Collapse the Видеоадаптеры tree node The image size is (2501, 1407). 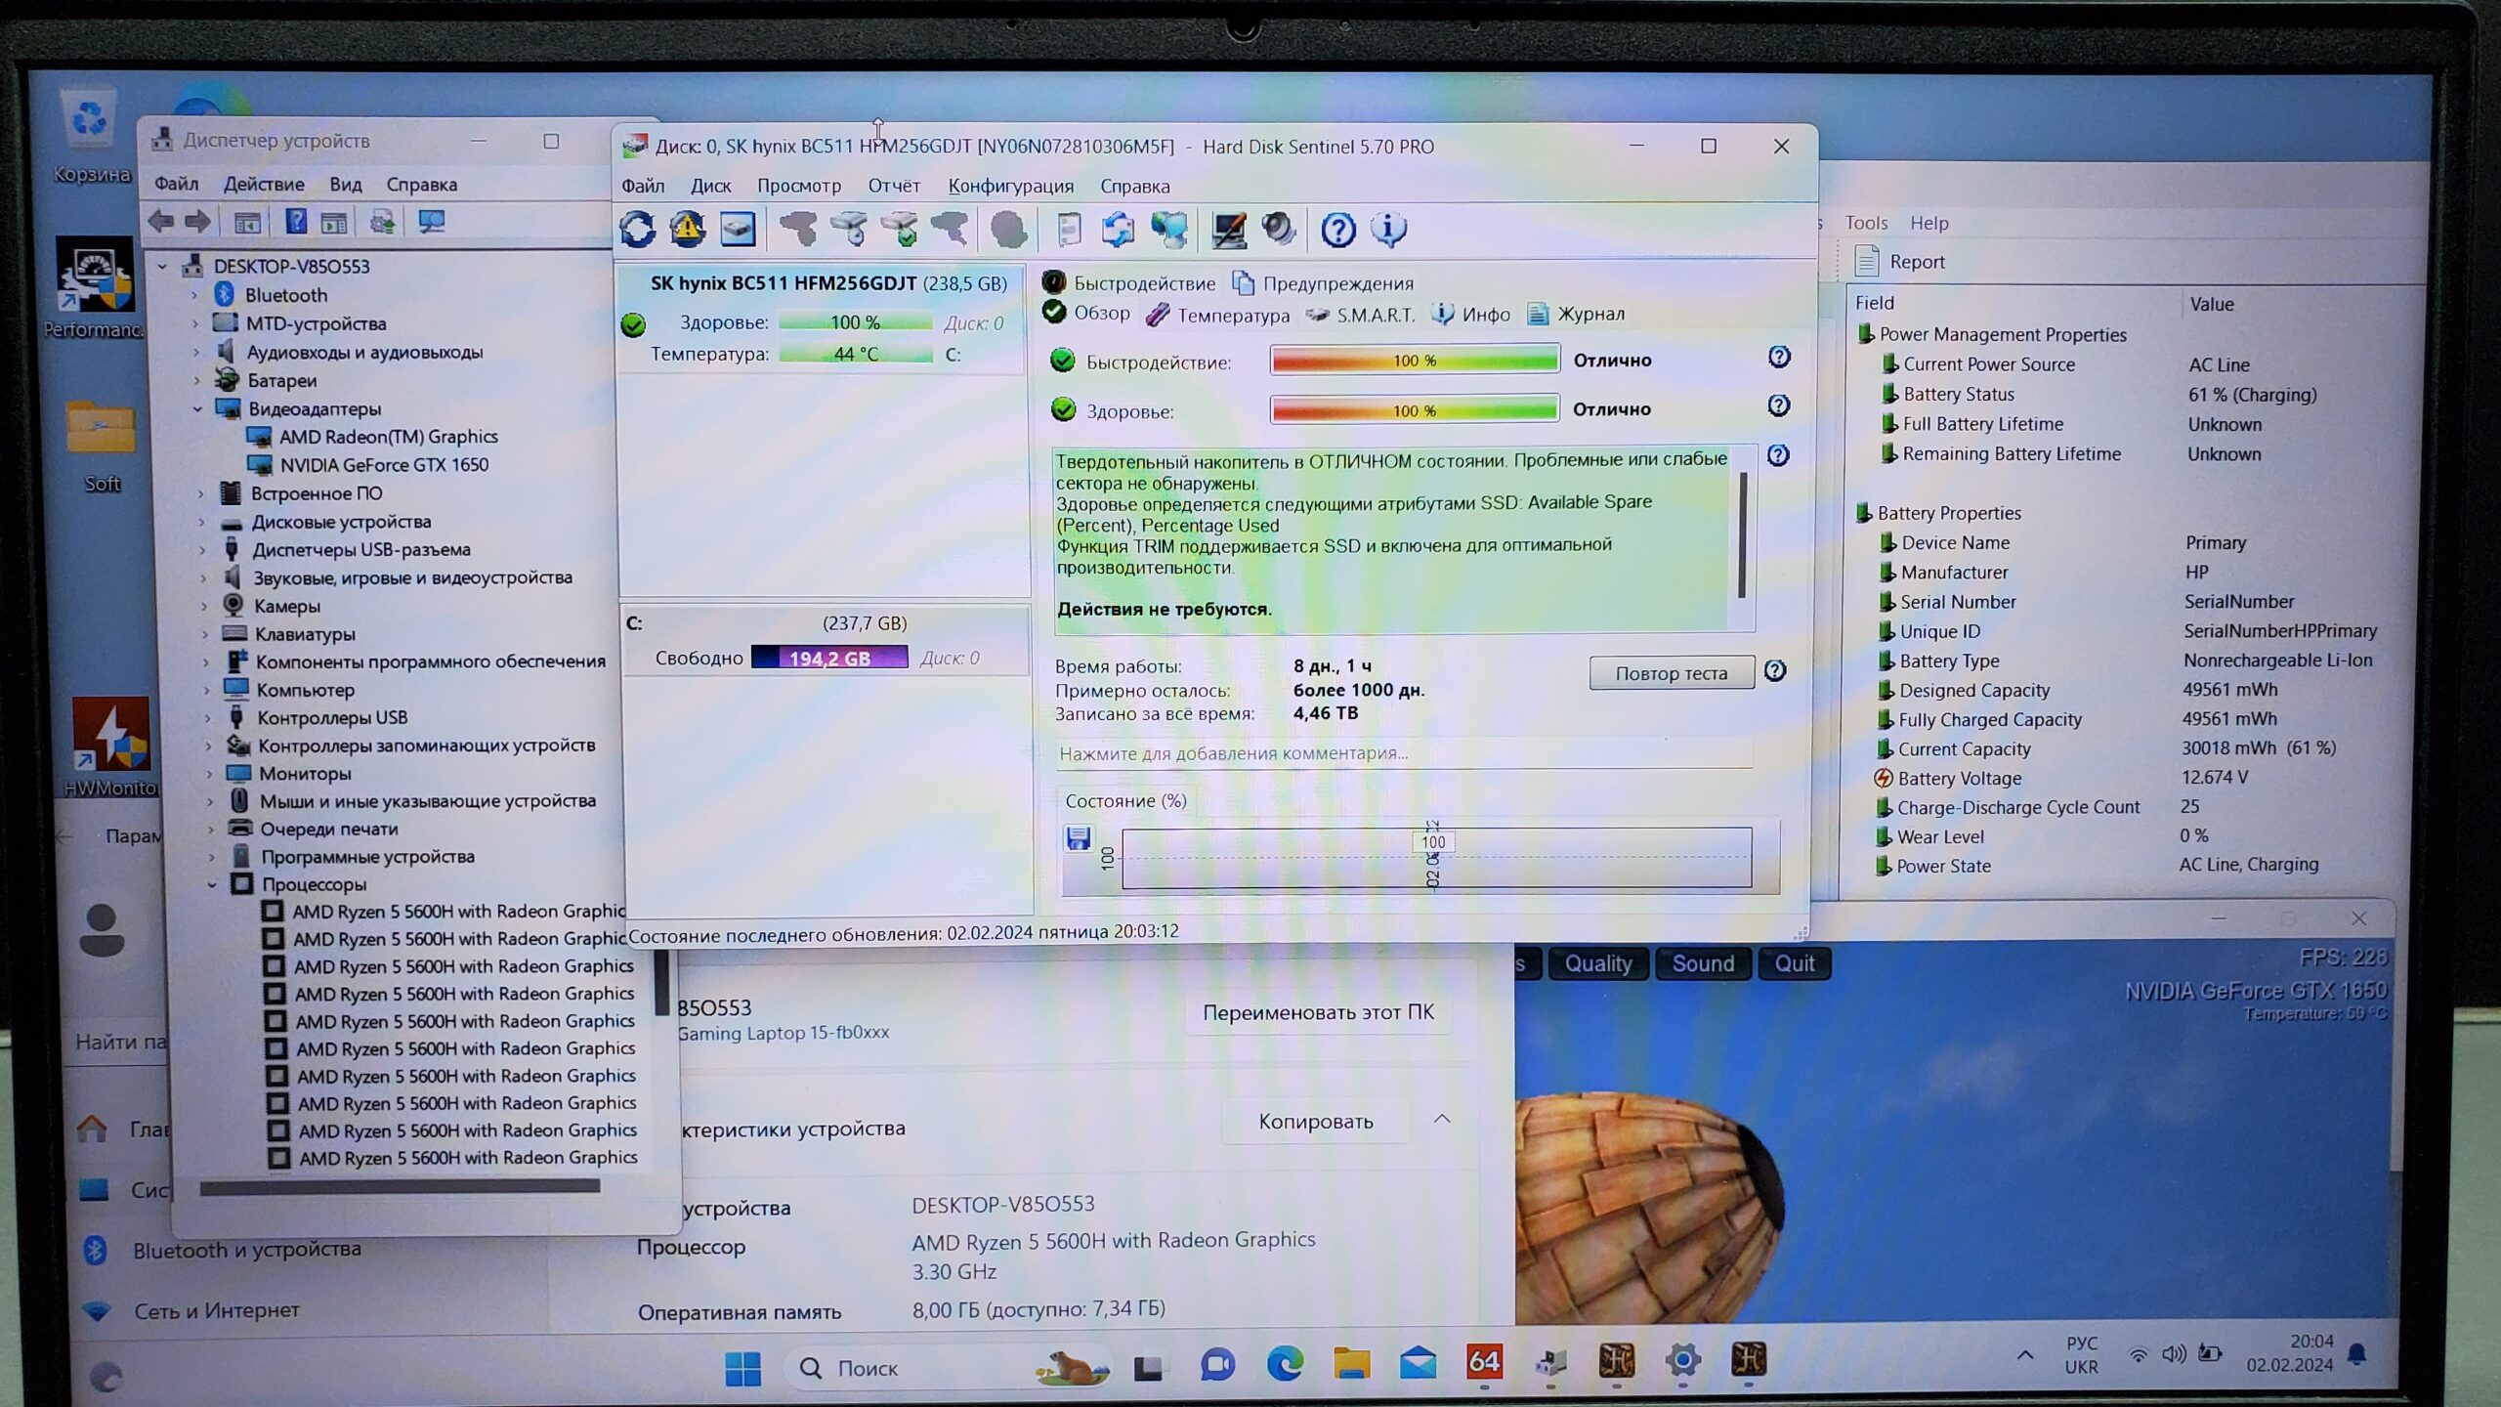(x=198, y=408)
